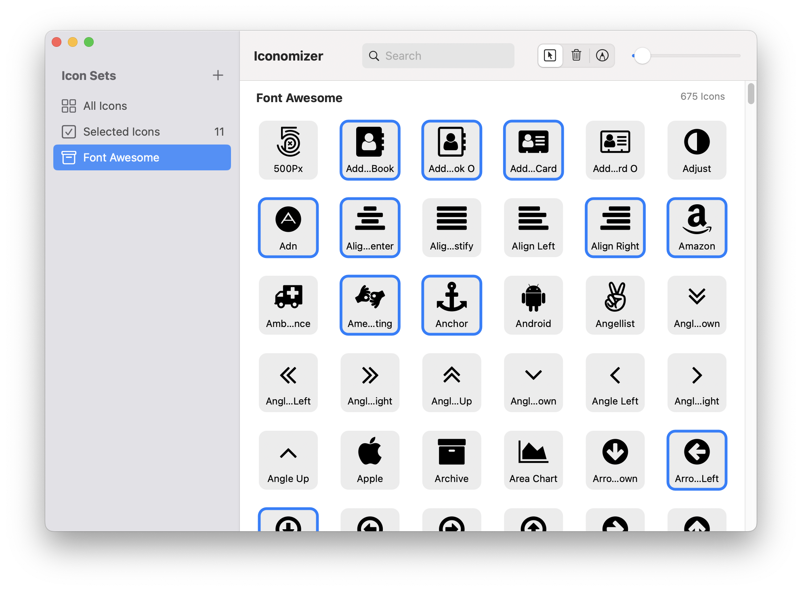This screenshot has width=802, height=591.
Task: Activate the selection arrow tool in the toolbar
Action: [550, 56]
